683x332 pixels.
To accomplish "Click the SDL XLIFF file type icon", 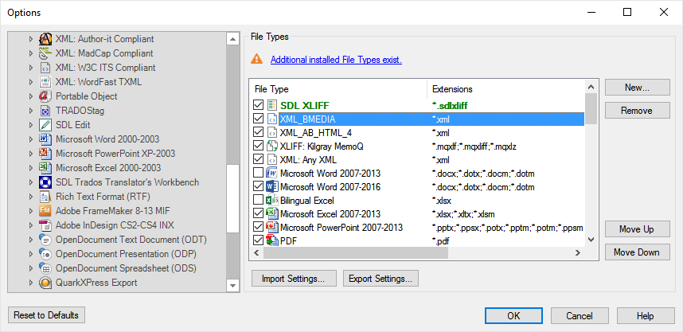I will click(x=271, y=105).
